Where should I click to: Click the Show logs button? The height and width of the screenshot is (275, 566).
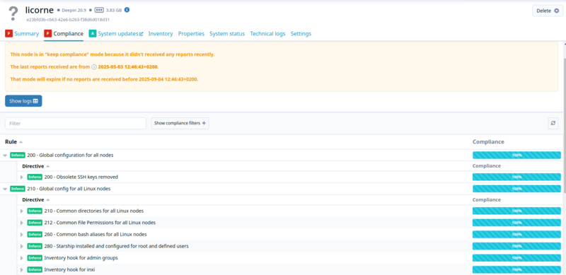click(23, 101)
